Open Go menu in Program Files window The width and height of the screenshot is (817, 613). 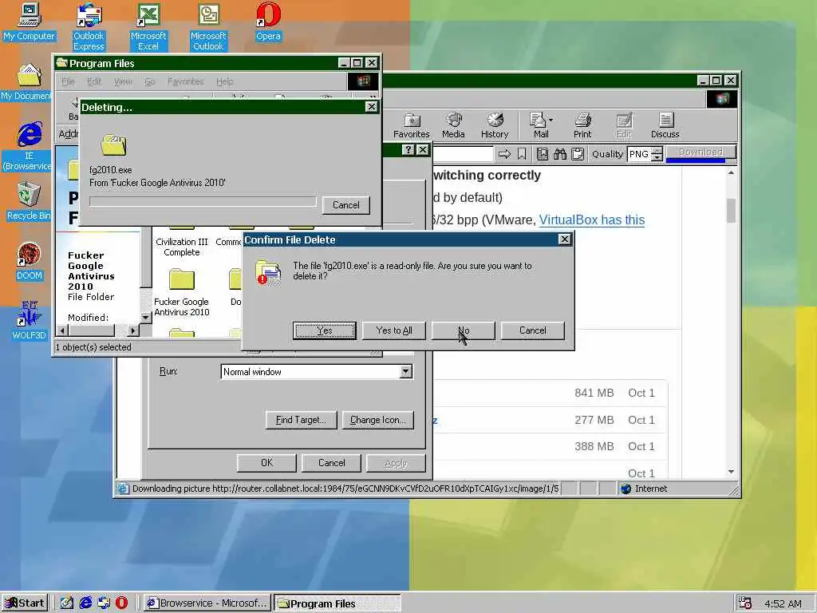coord(149,81)
